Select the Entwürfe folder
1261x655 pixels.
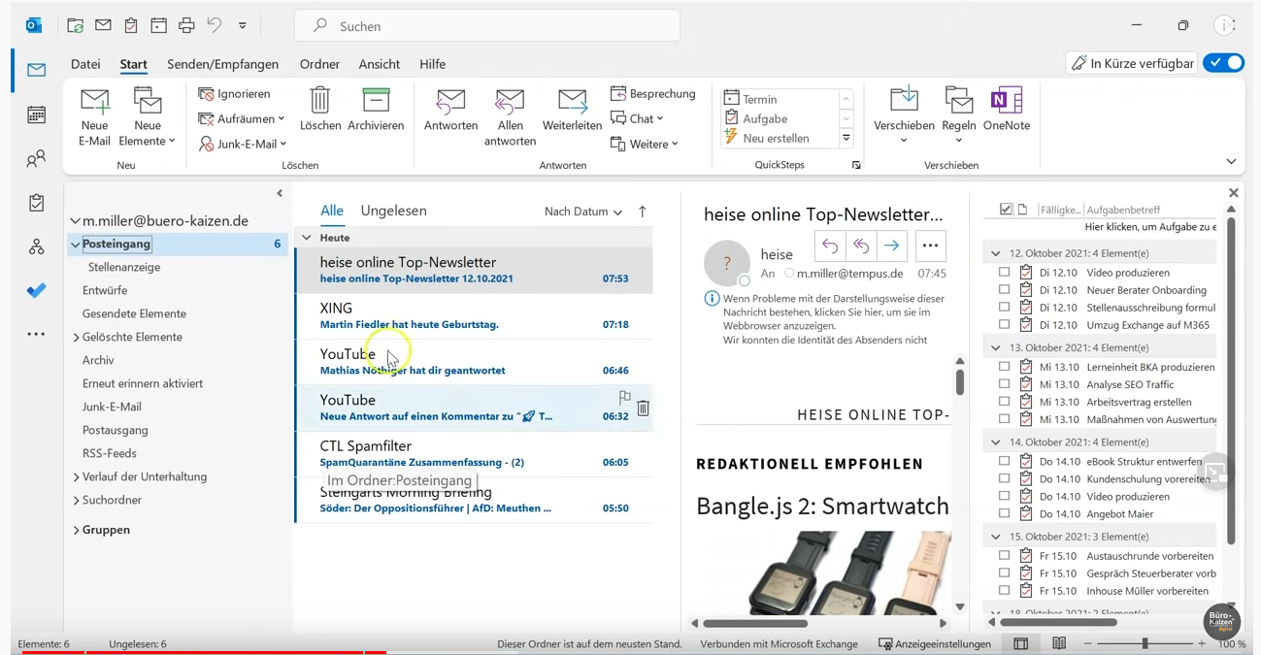[105, 290]
